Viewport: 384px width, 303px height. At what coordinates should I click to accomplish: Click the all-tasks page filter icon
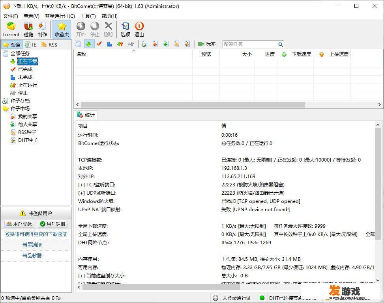(78, 44)
